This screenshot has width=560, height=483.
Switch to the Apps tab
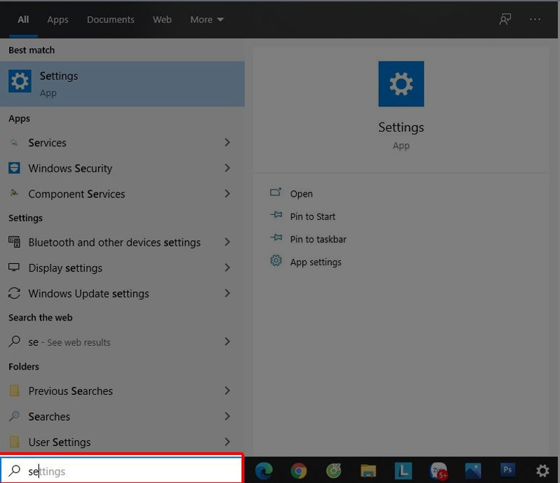pyautogui.click(x=58, y=20)
